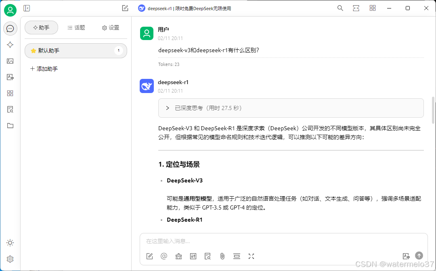Screen dimensions: 436x271
Task: Click the conversation vertical scrollbar
Action: [433, 110]
